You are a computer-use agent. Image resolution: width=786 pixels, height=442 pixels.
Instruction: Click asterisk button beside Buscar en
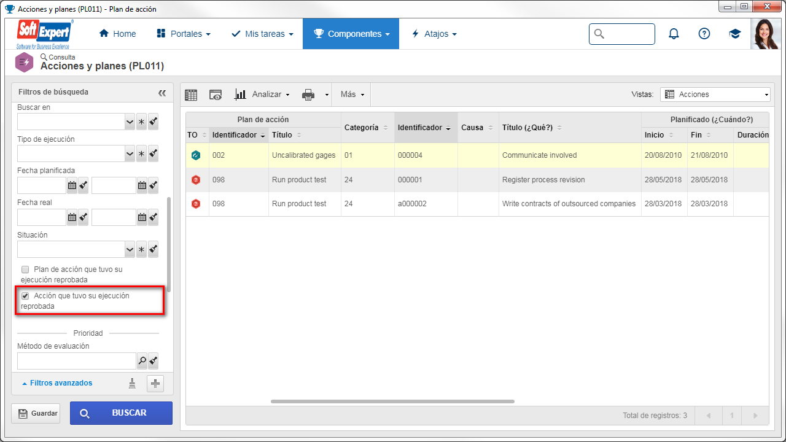coord(141,122)
